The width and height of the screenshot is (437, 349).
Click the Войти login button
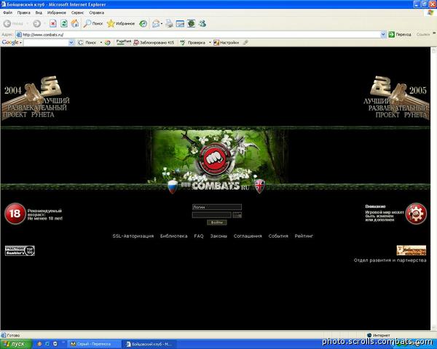point(217,222)
